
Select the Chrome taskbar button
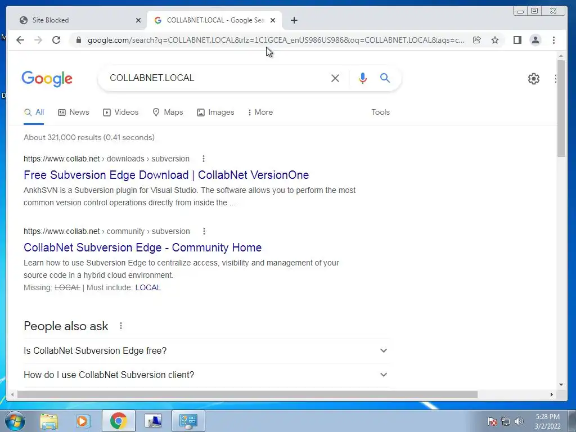118,421
